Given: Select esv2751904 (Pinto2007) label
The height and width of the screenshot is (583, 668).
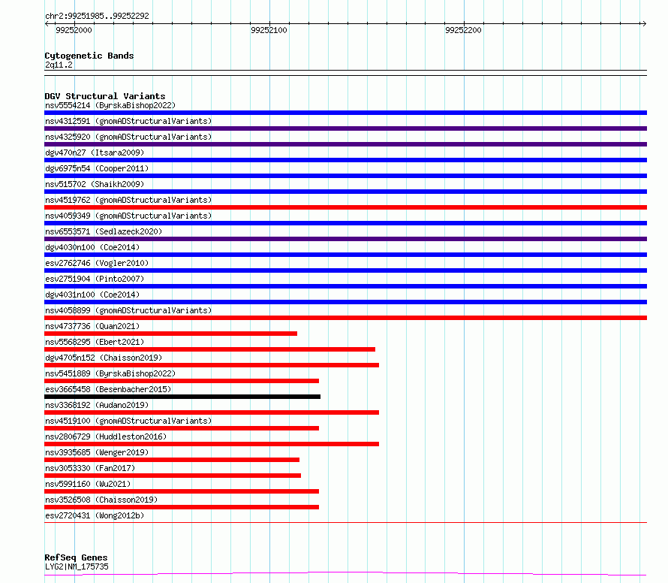Looking at the screenshot, I should click(x=95, y=279).
